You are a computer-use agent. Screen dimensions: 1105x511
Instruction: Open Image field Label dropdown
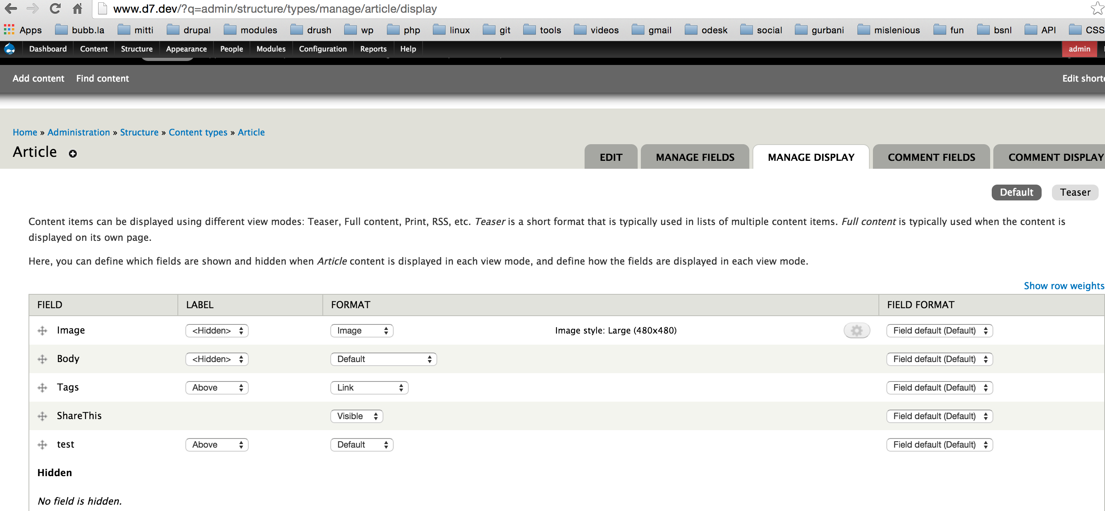click(x=215, y=330)
